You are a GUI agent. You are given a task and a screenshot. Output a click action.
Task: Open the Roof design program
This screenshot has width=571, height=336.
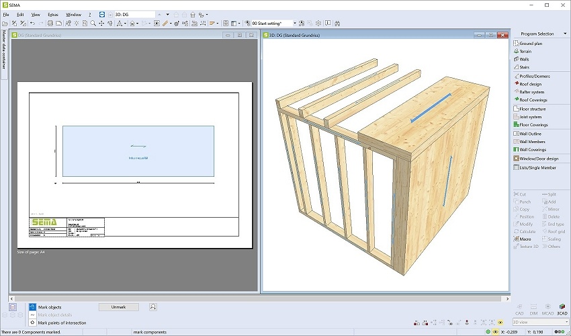point(530,84)
